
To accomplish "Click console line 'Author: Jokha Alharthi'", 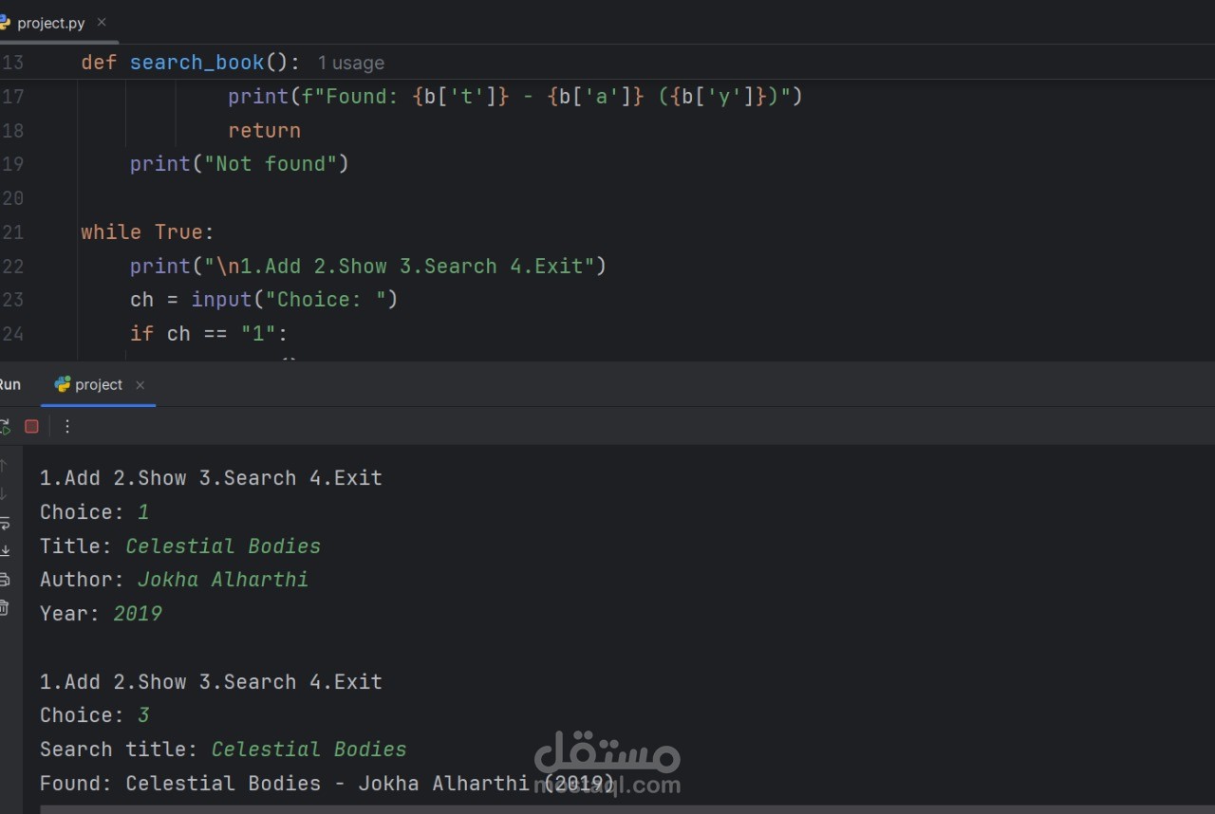I will (175, 580).
